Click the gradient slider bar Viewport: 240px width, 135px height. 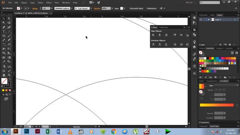(x=217, y=105)
